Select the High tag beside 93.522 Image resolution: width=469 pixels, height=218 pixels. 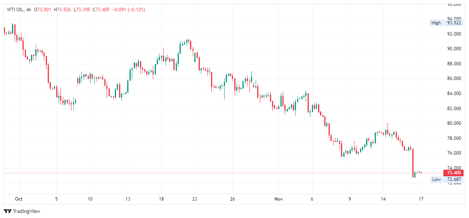pyautogui.click(x=436, y=23)
